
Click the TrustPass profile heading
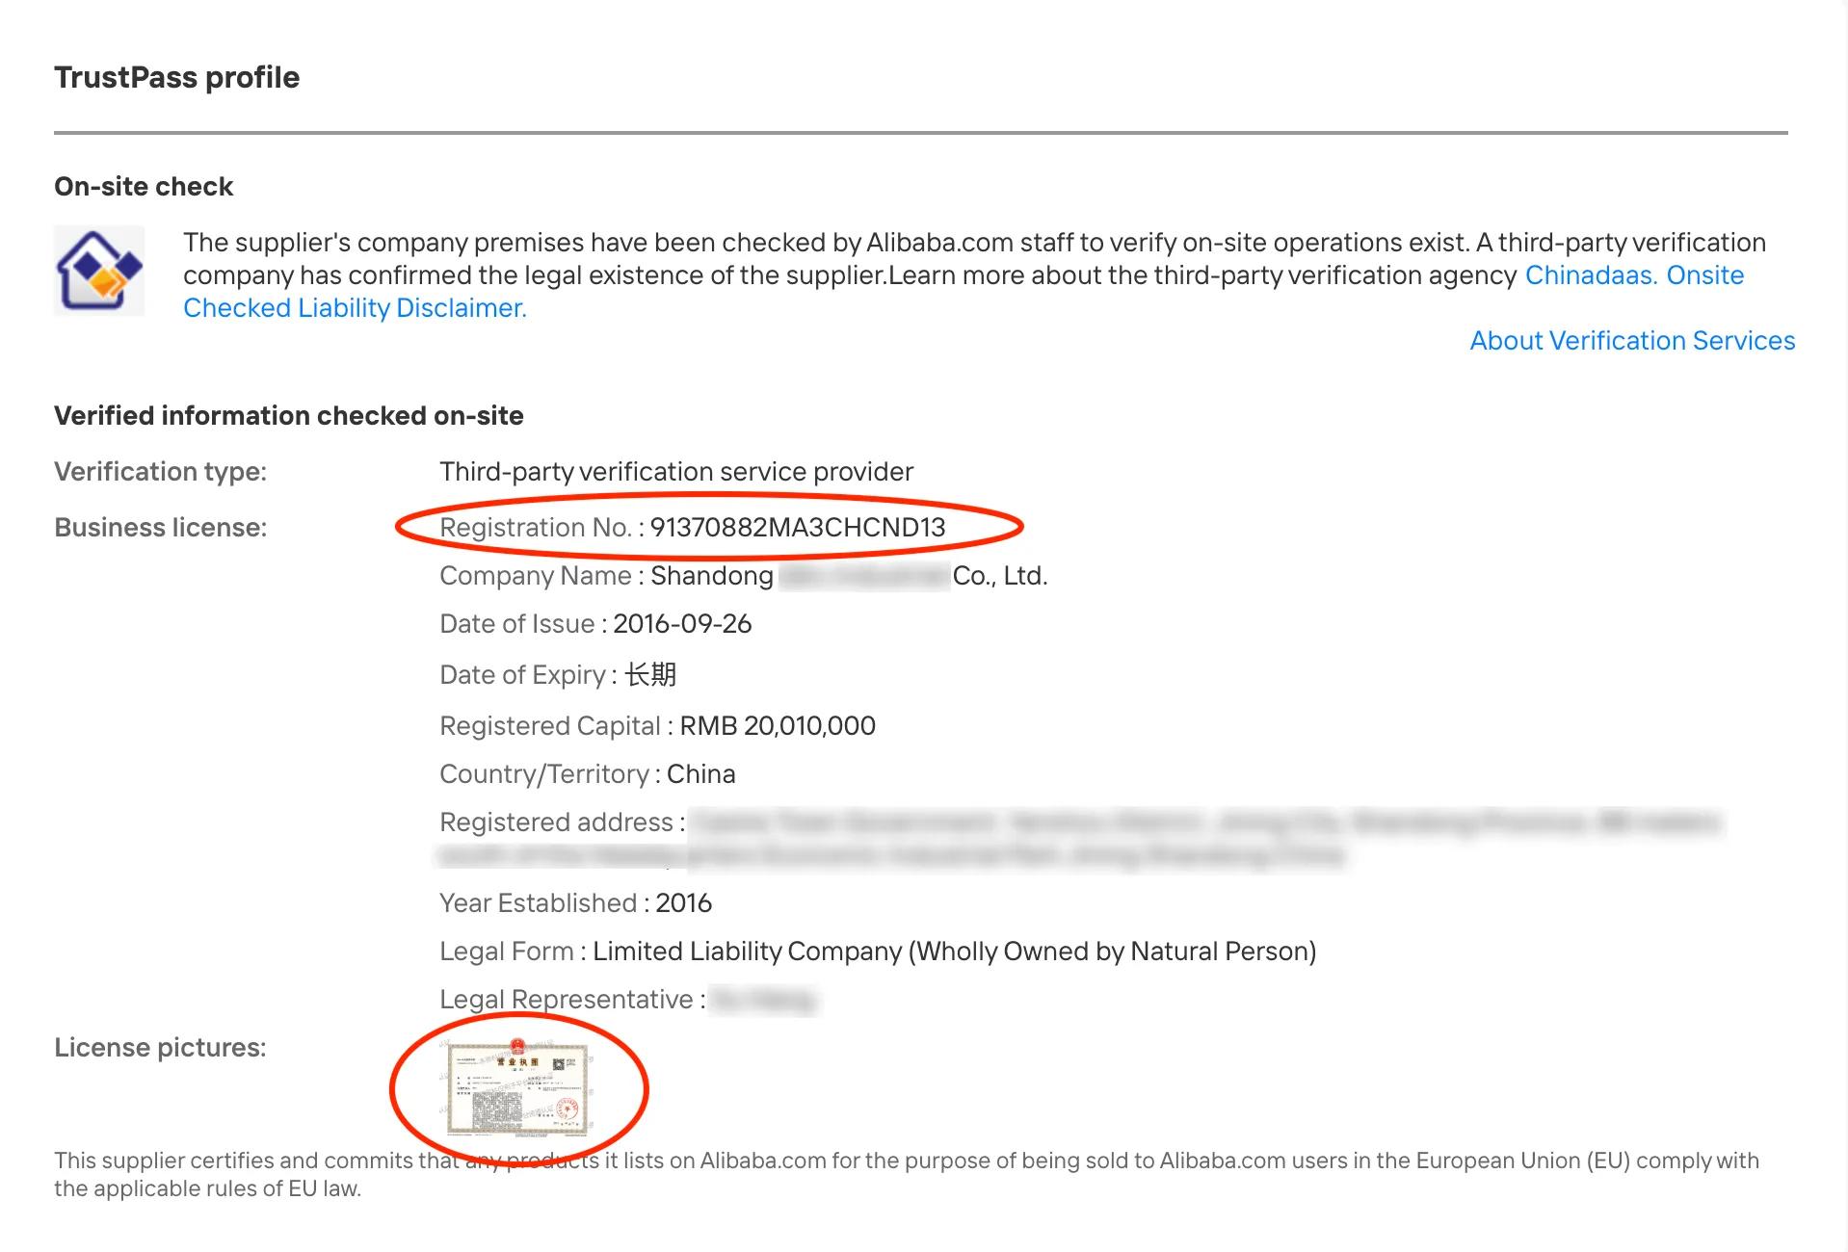(176, 77)
